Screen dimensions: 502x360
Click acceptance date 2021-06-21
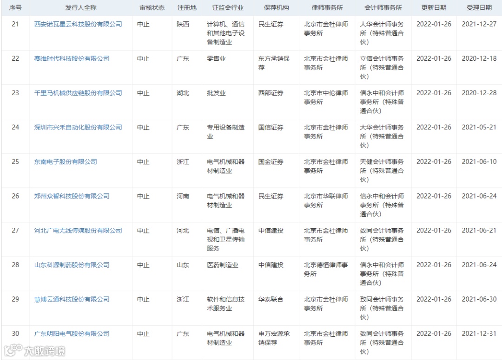coord(479,231)
